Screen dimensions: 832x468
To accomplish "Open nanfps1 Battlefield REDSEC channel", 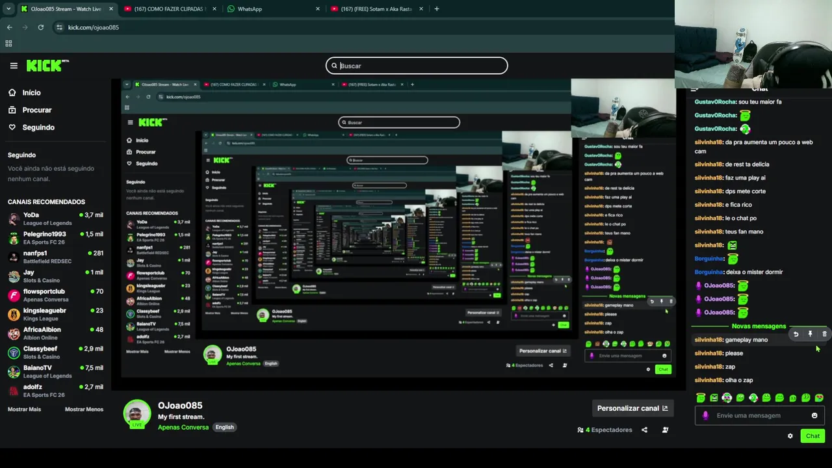I will (55, 257).
